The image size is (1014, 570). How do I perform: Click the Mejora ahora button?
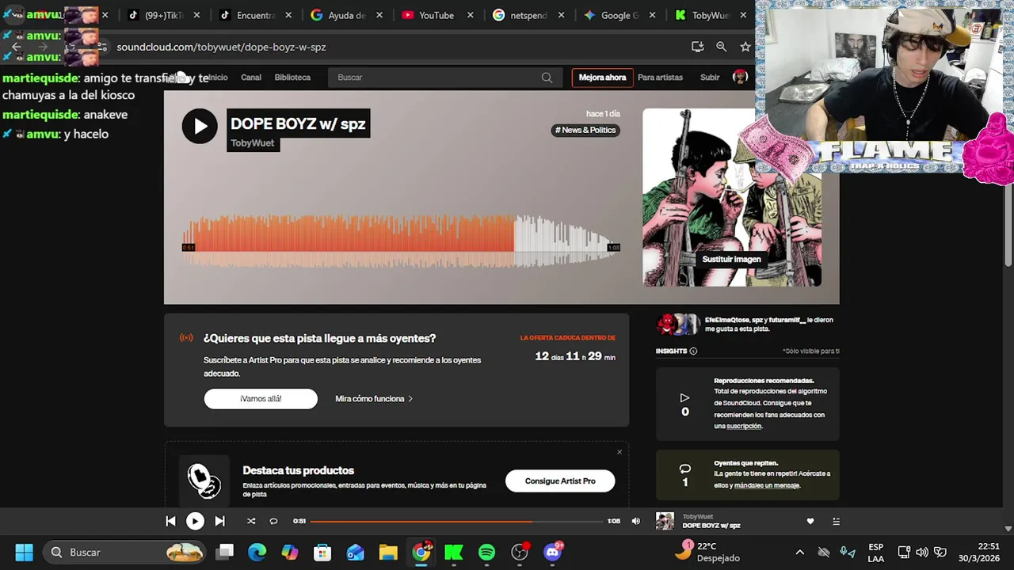point(602,78)
